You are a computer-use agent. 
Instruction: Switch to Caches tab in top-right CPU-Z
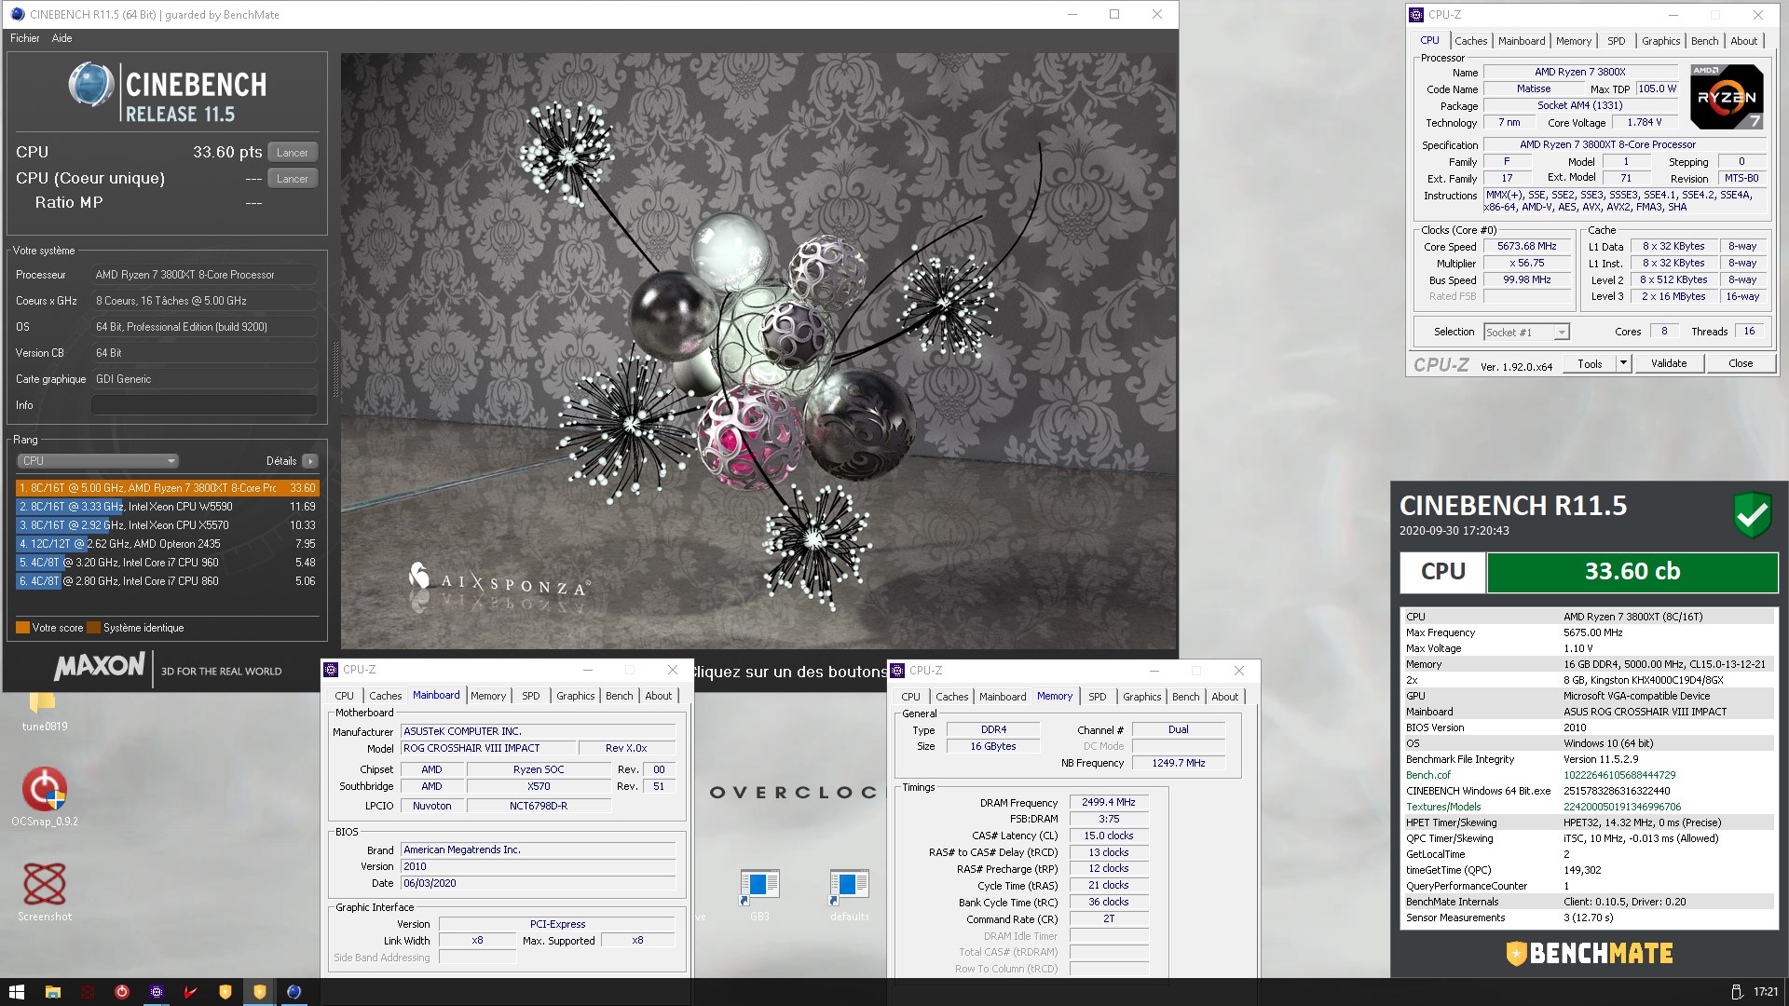[1470, 41]
